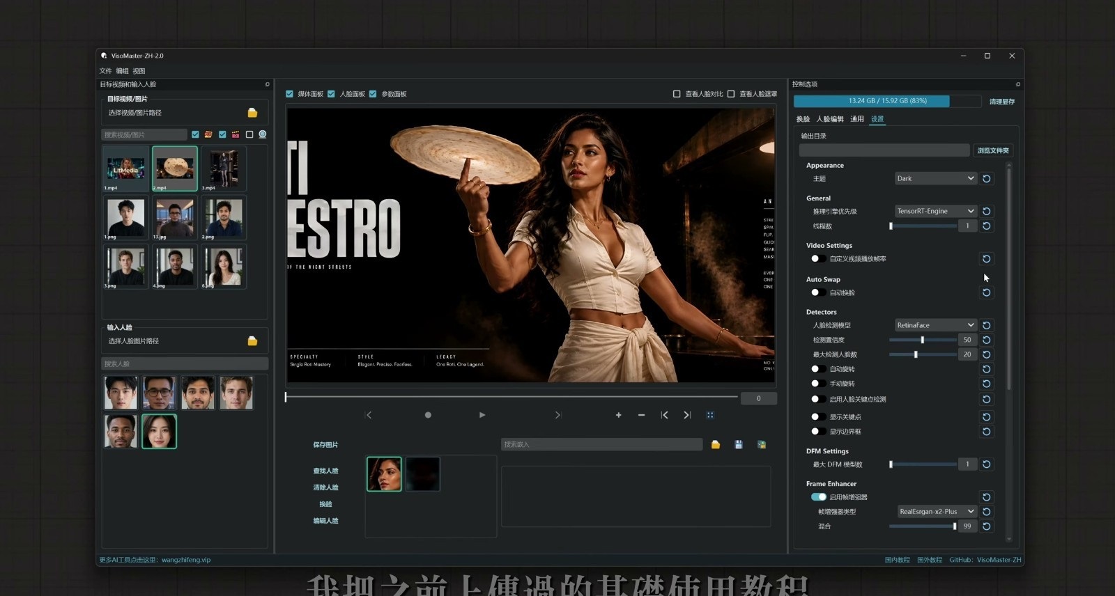Open folder icon for 选择视频/图片路径
The height and width of the screenshot is (596, 1115).
click(x=252, y=113)
